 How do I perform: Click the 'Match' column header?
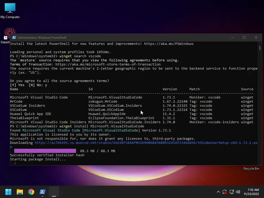194,89
